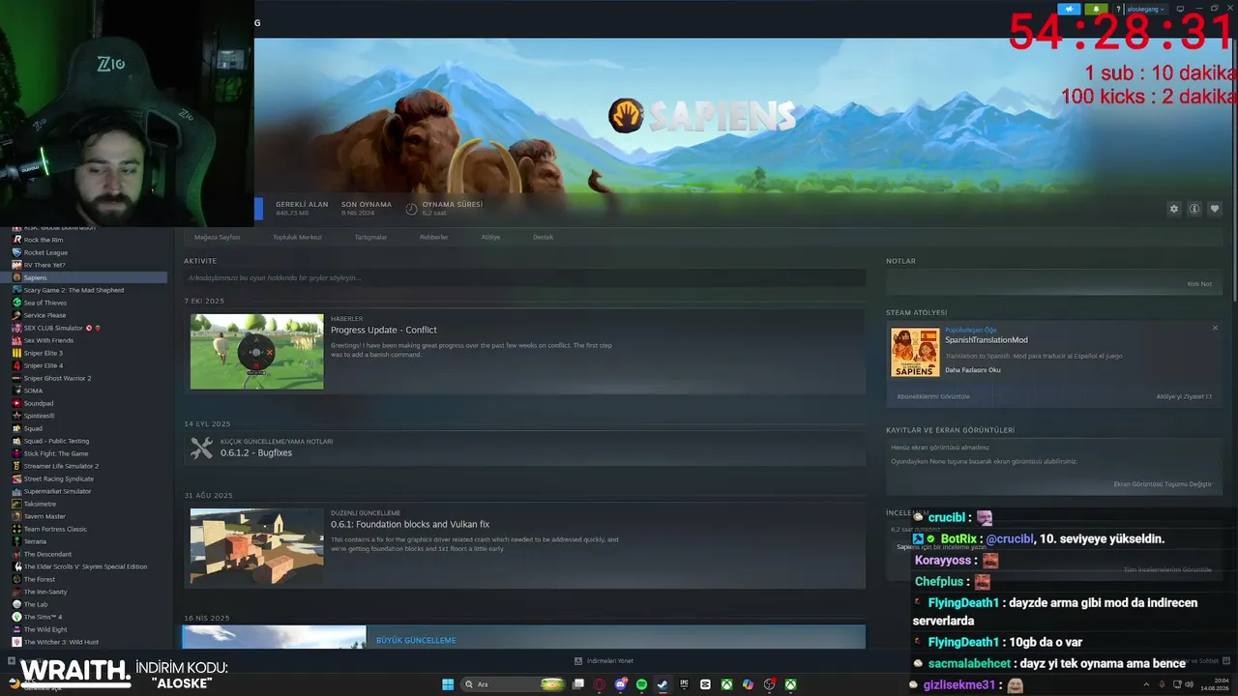Select Squad - Public Testing entry

click(56, 441)
